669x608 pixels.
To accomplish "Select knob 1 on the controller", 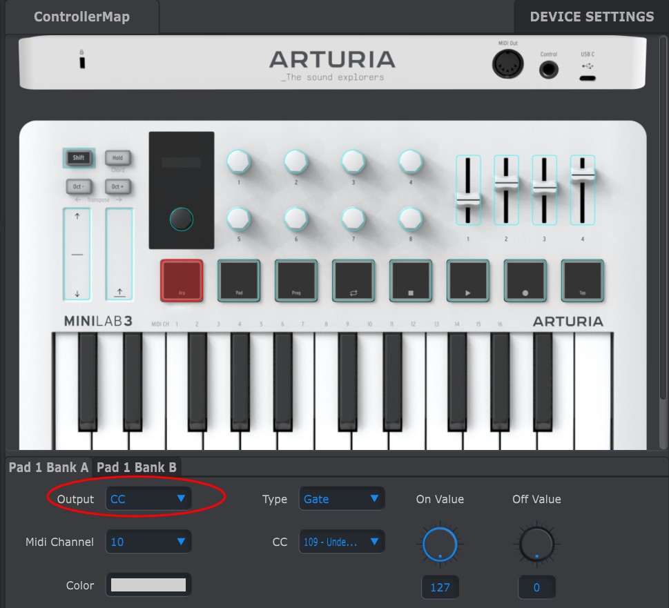I will (x=239, y=162).
